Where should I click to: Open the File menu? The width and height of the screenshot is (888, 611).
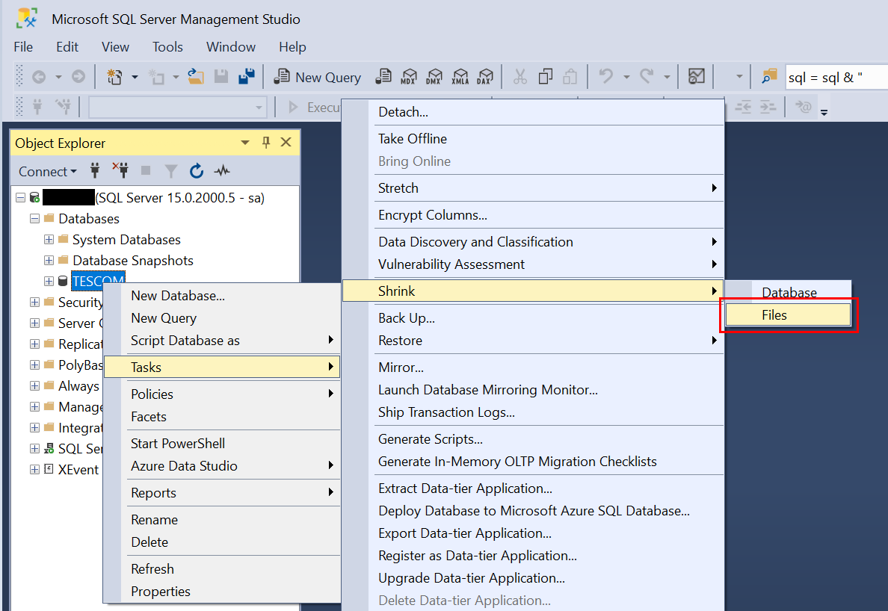(23, 47)
